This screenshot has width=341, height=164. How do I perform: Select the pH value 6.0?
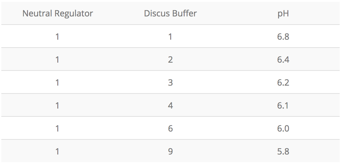coord(283,128)
